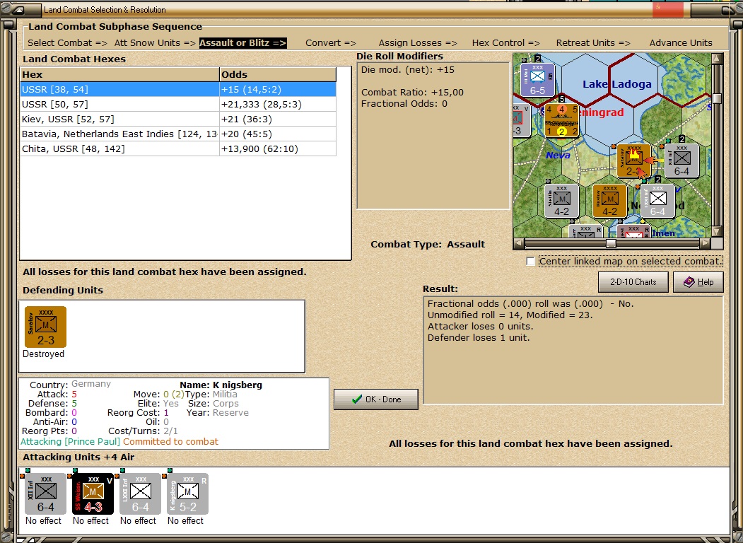Click the mini-map horizontal scrollbar thumb

[x=612, y=243]
